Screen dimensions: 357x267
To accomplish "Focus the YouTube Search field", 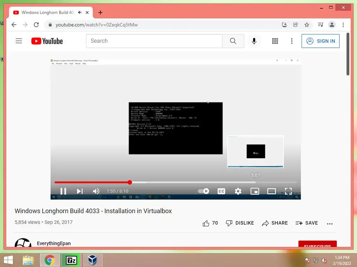I will (154, 41).
